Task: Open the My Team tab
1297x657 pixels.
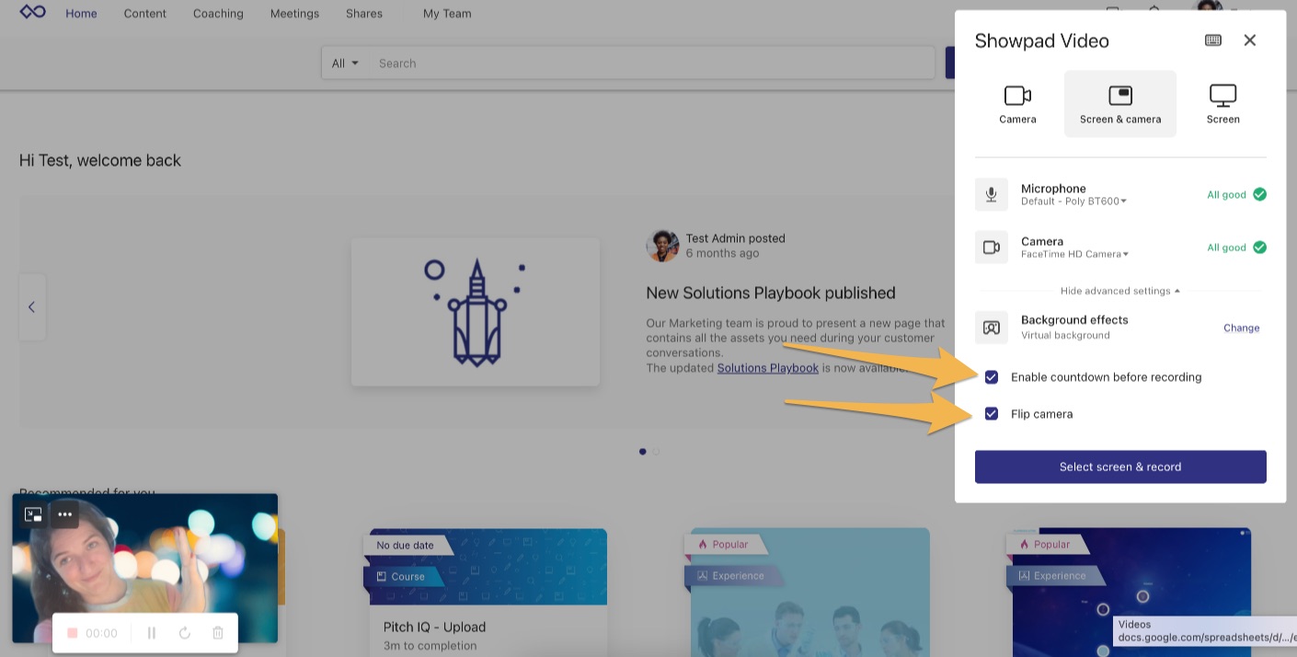Action: point(447,14)
